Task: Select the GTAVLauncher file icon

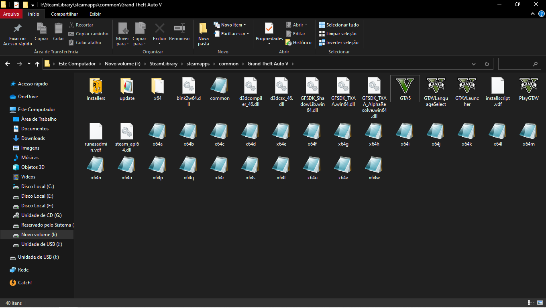Action: point(467,85)
